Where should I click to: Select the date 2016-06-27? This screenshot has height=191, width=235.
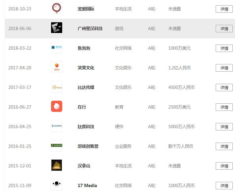[20, 107]
